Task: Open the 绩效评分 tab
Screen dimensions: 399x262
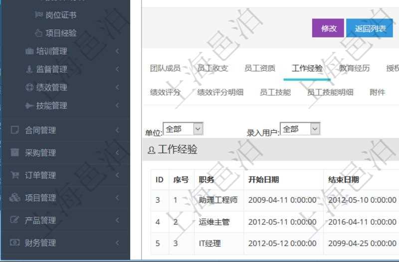Action: (165, 92)
